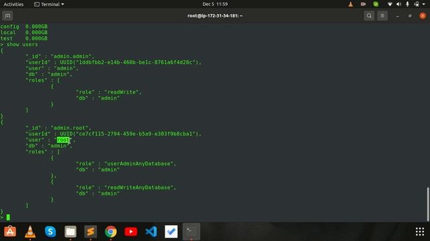This screenshot has width=430, height=241.
Task: Open YouTube app in the dock
Action: pyautogui.click(x=131, y=232)
